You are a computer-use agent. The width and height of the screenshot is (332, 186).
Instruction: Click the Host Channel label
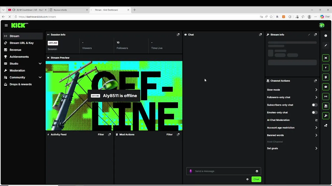coord(275,142)
